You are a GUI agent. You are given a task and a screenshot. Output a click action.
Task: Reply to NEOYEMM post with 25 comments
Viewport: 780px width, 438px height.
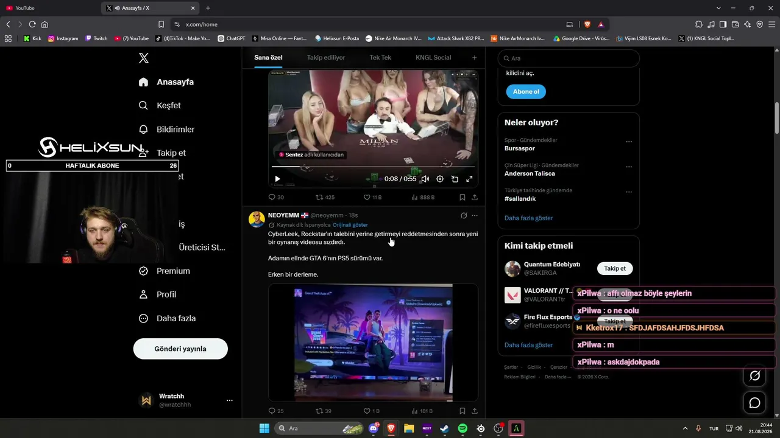[276, 411]
